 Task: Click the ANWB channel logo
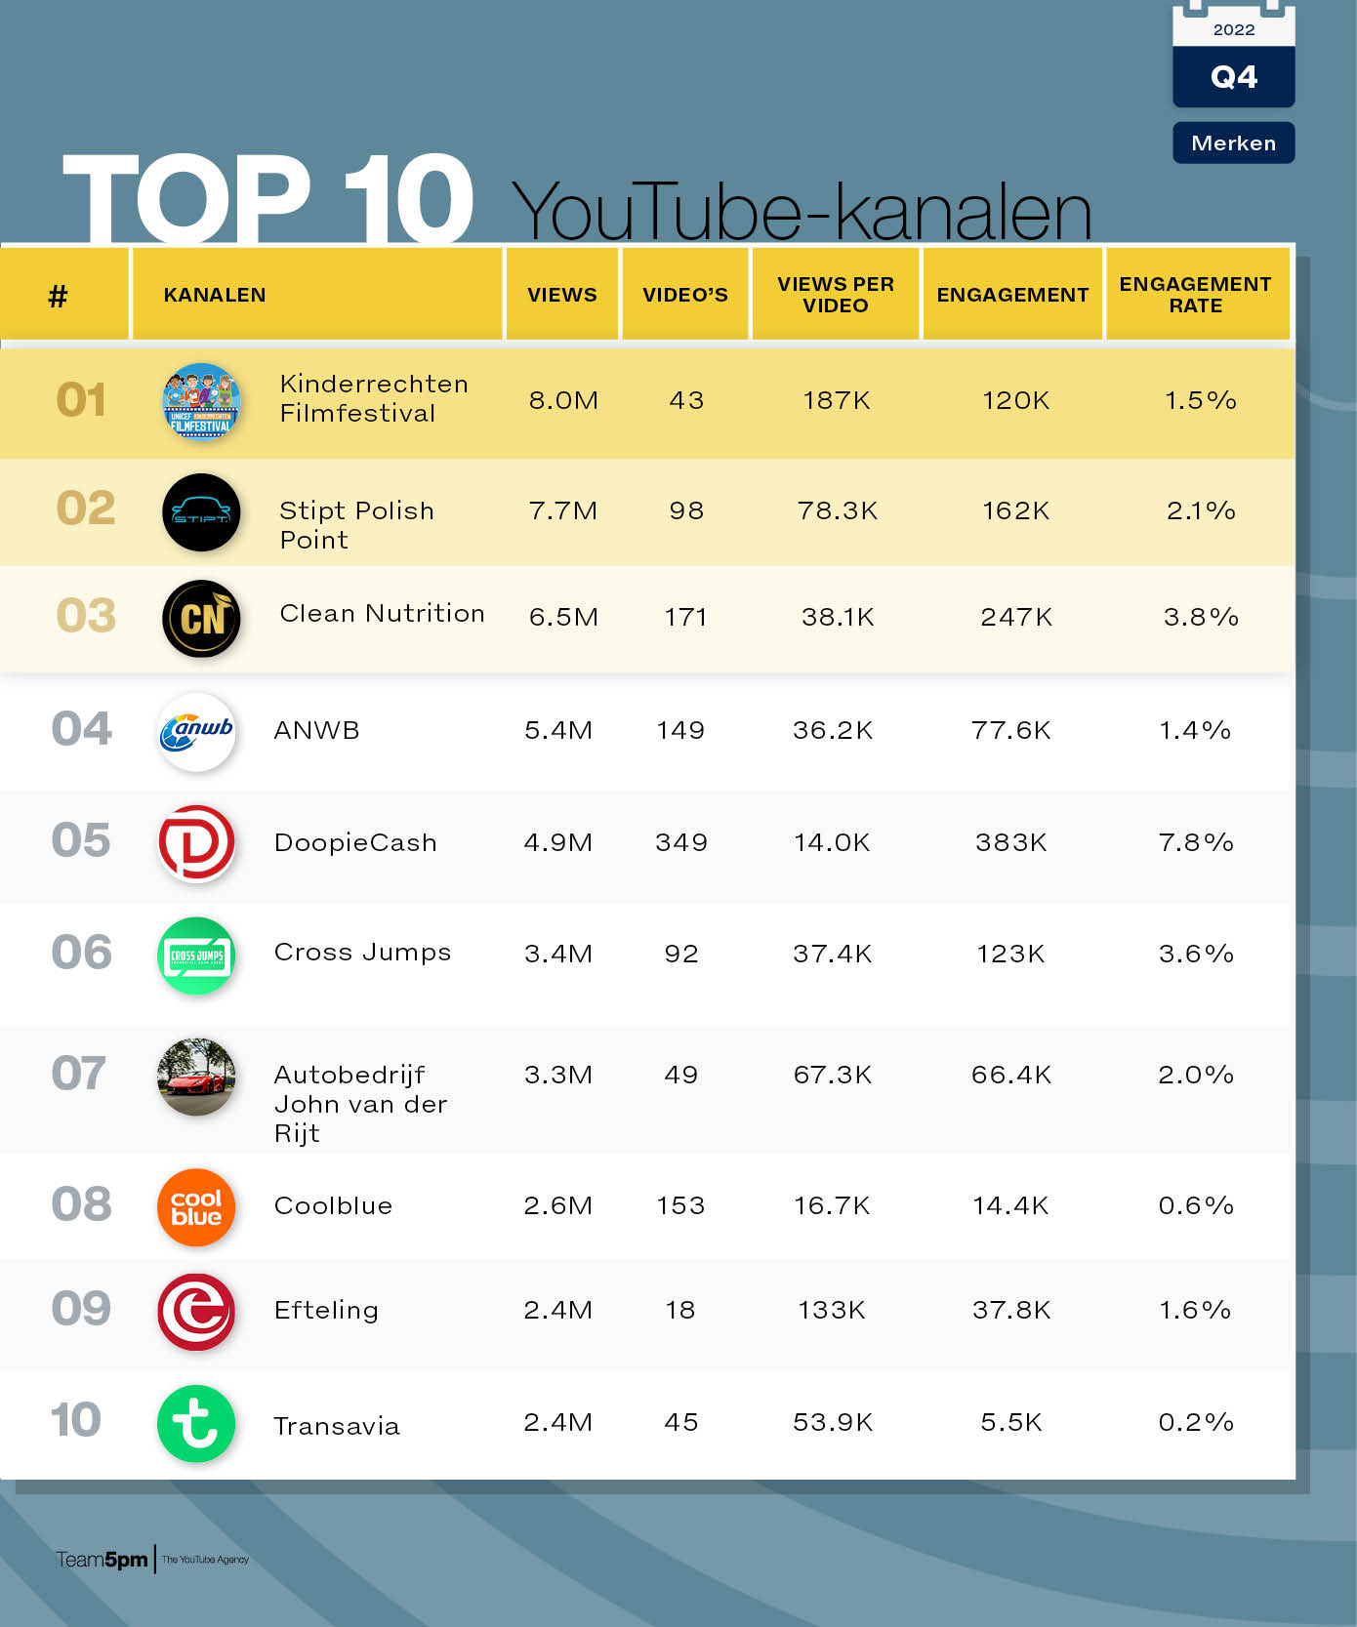(x=196, y=732)
